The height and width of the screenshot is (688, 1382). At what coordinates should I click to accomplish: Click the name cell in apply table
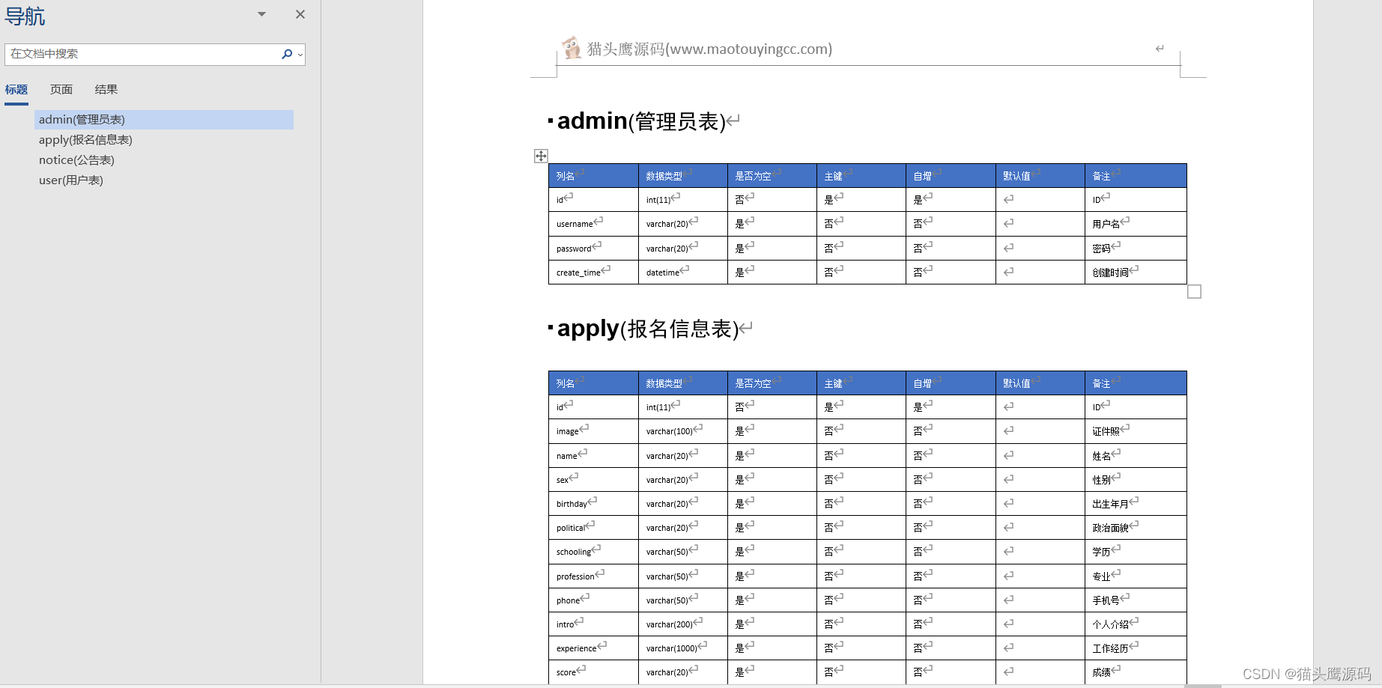(593, 456)
